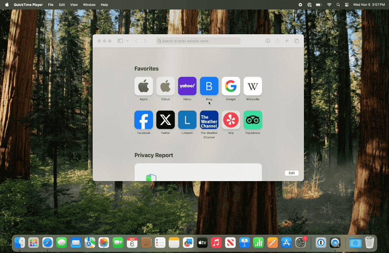Click the screen recording stop icon in menu bar
The image size is (389, 253).
(x=300, y=5)
